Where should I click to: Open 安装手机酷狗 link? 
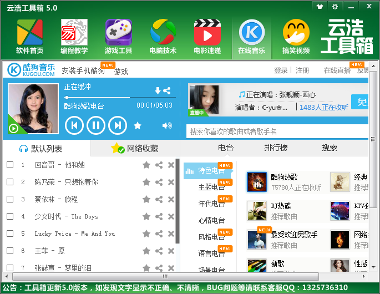pyautogui.click(x=83, y=70)
